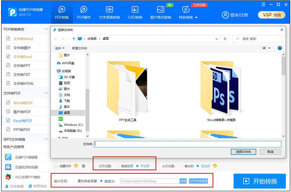Select 文件转图片 in sidebar

[x=22, y=48]
